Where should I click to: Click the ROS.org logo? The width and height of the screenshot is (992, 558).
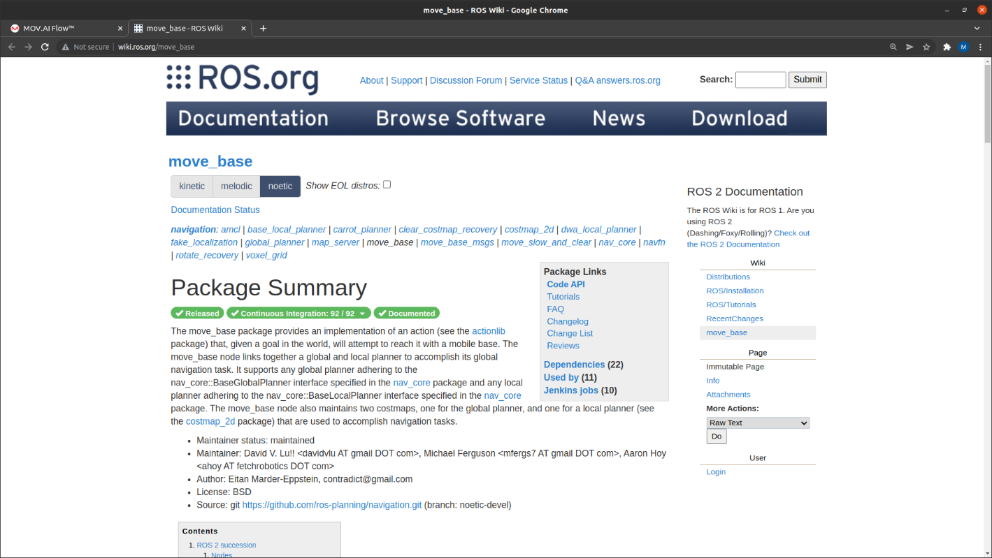243,78
